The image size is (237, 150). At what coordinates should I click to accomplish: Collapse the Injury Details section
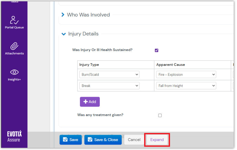[64, 34]
